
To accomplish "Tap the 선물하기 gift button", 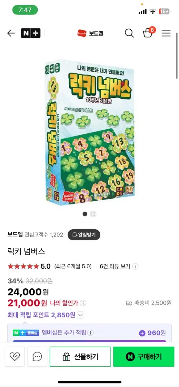I will (x=80, y=356).
